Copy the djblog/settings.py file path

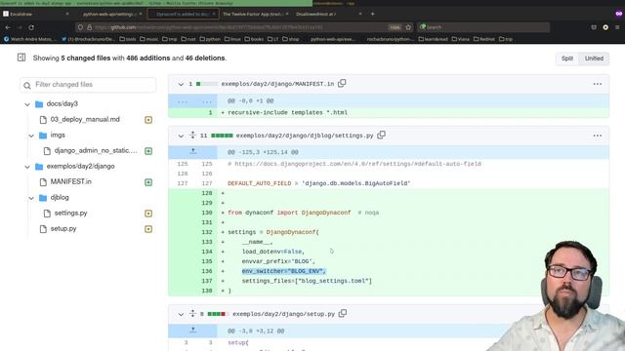(x=381, y=136)
